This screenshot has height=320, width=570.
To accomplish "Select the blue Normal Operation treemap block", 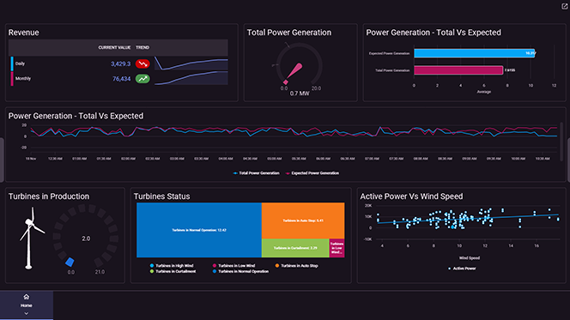I will pos(199,230).
